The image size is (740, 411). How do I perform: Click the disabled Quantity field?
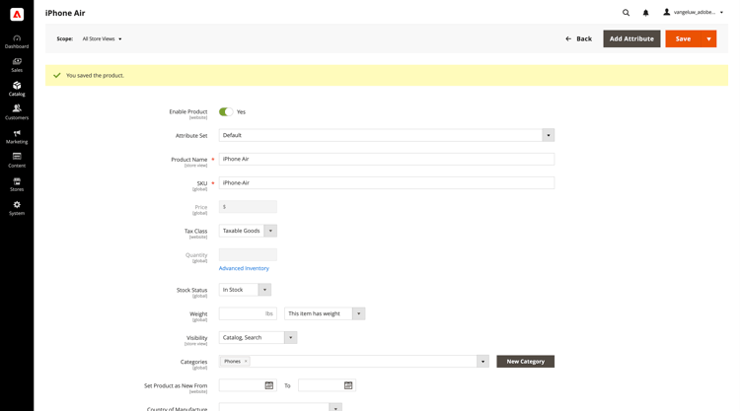coord(248,255)
